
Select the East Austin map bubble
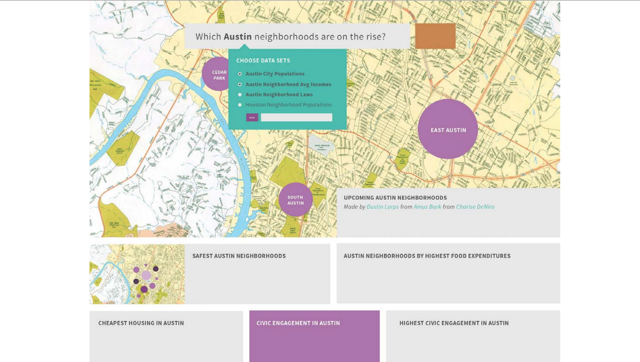tap(448, 130)
